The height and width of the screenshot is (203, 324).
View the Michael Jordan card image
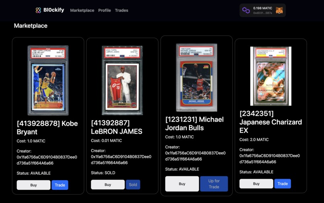pyautogui.click(x=197, y=77)
